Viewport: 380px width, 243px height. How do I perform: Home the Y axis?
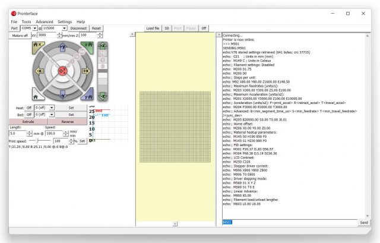tap(88, 95)
